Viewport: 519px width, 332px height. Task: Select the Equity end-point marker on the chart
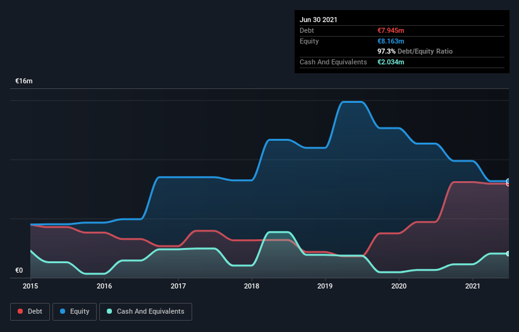tap(508, 181)
